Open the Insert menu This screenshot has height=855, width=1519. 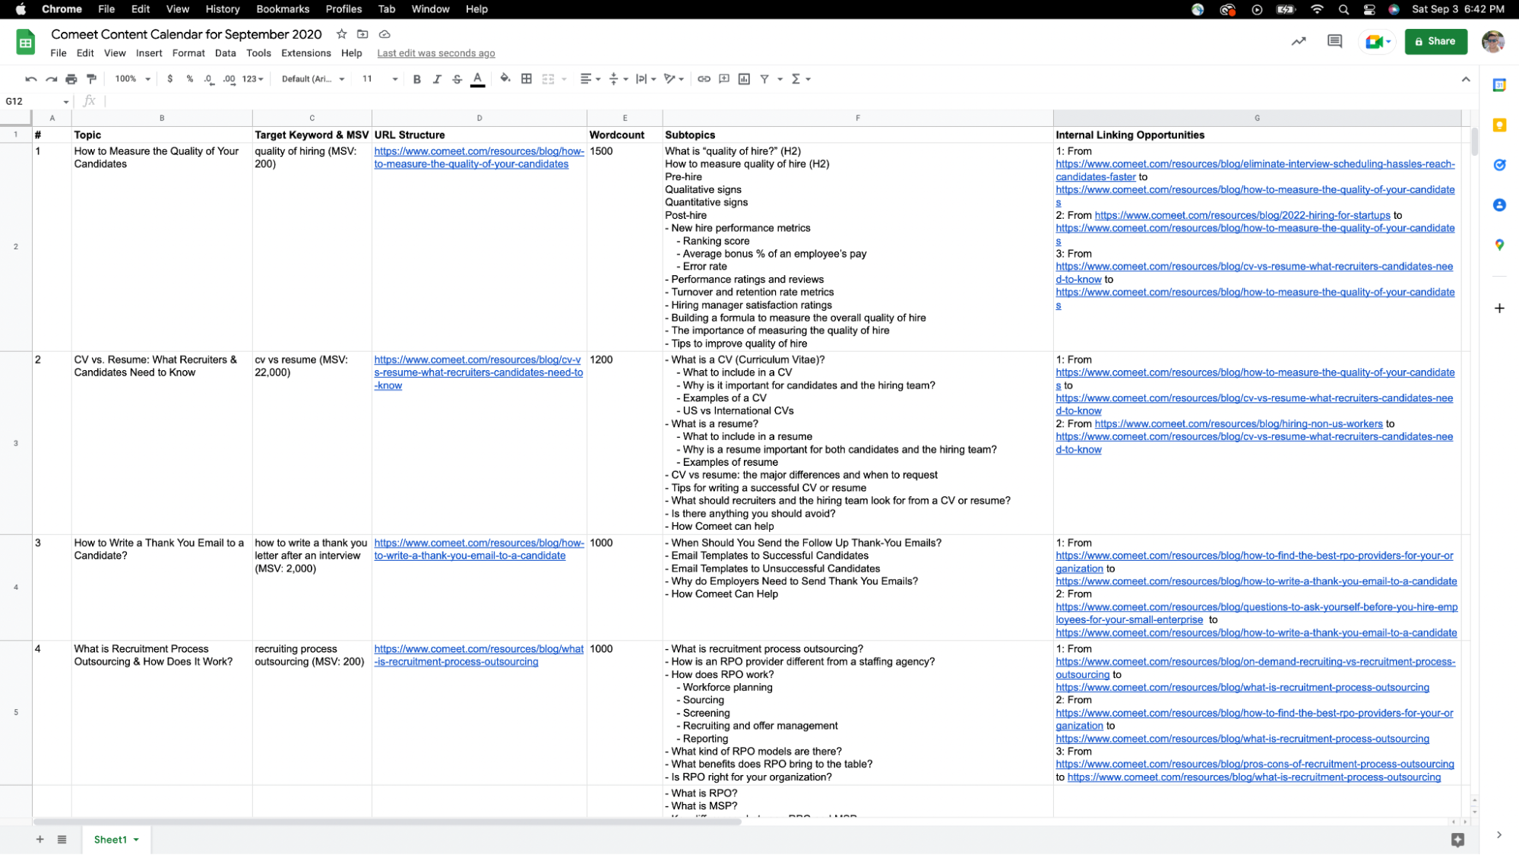149,53
